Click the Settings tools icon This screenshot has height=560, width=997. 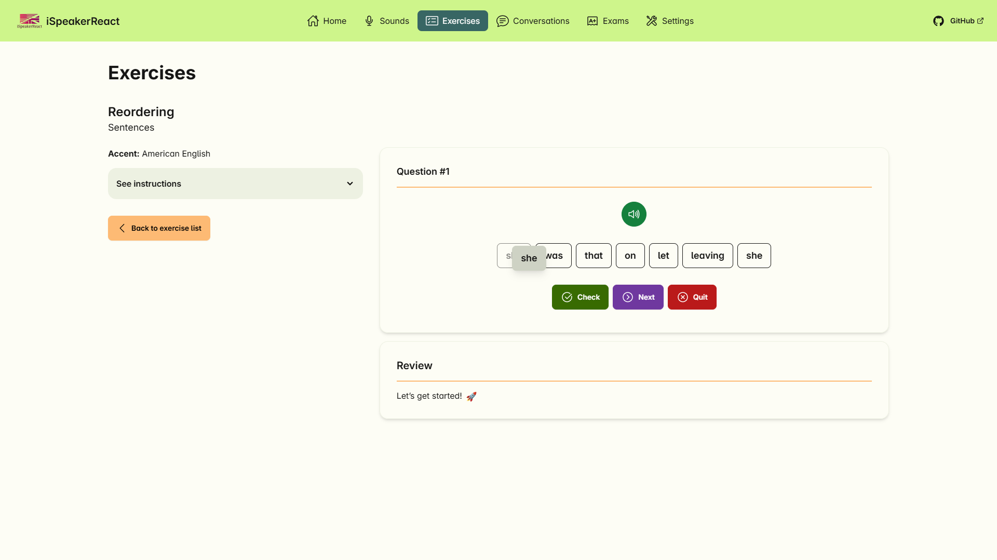click(x=651, y=21)
